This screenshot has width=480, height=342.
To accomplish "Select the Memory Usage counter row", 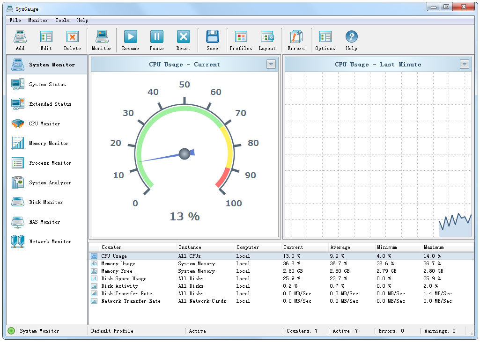I will 118,263.
